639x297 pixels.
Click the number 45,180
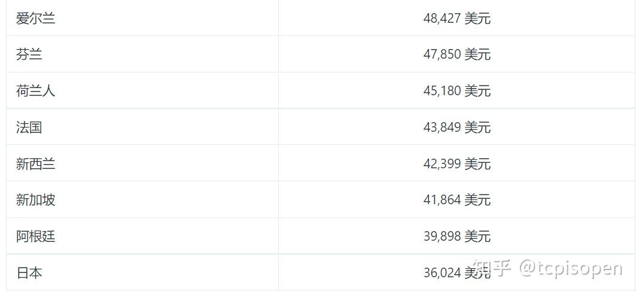(442, 91)
